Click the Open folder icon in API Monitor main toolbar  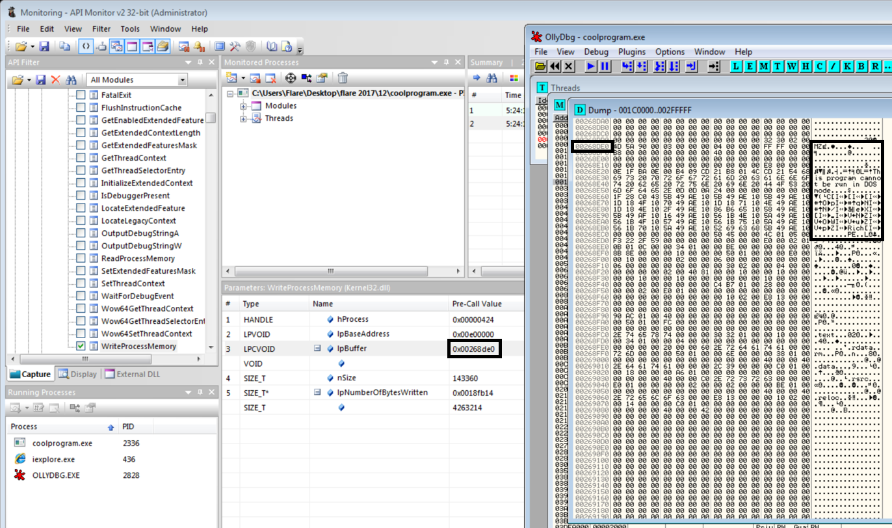pos(21,46)
